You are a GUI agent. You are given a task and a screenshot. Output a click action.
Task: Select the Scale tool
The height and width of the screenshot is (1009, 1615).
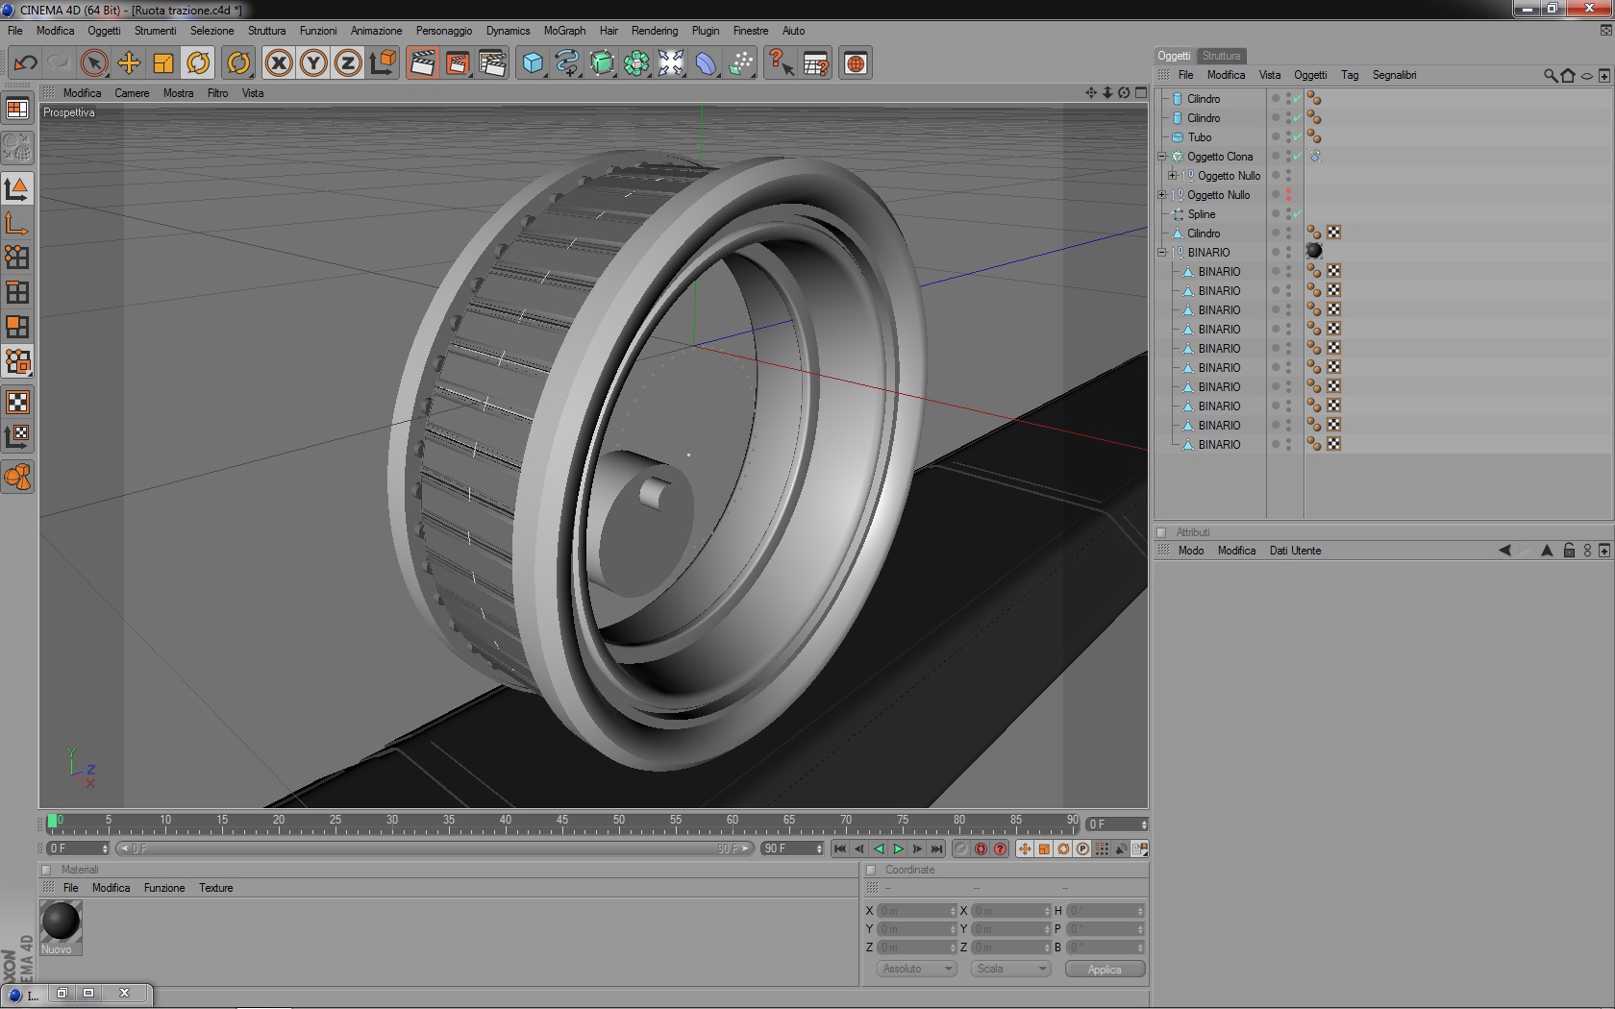[163, 63]
